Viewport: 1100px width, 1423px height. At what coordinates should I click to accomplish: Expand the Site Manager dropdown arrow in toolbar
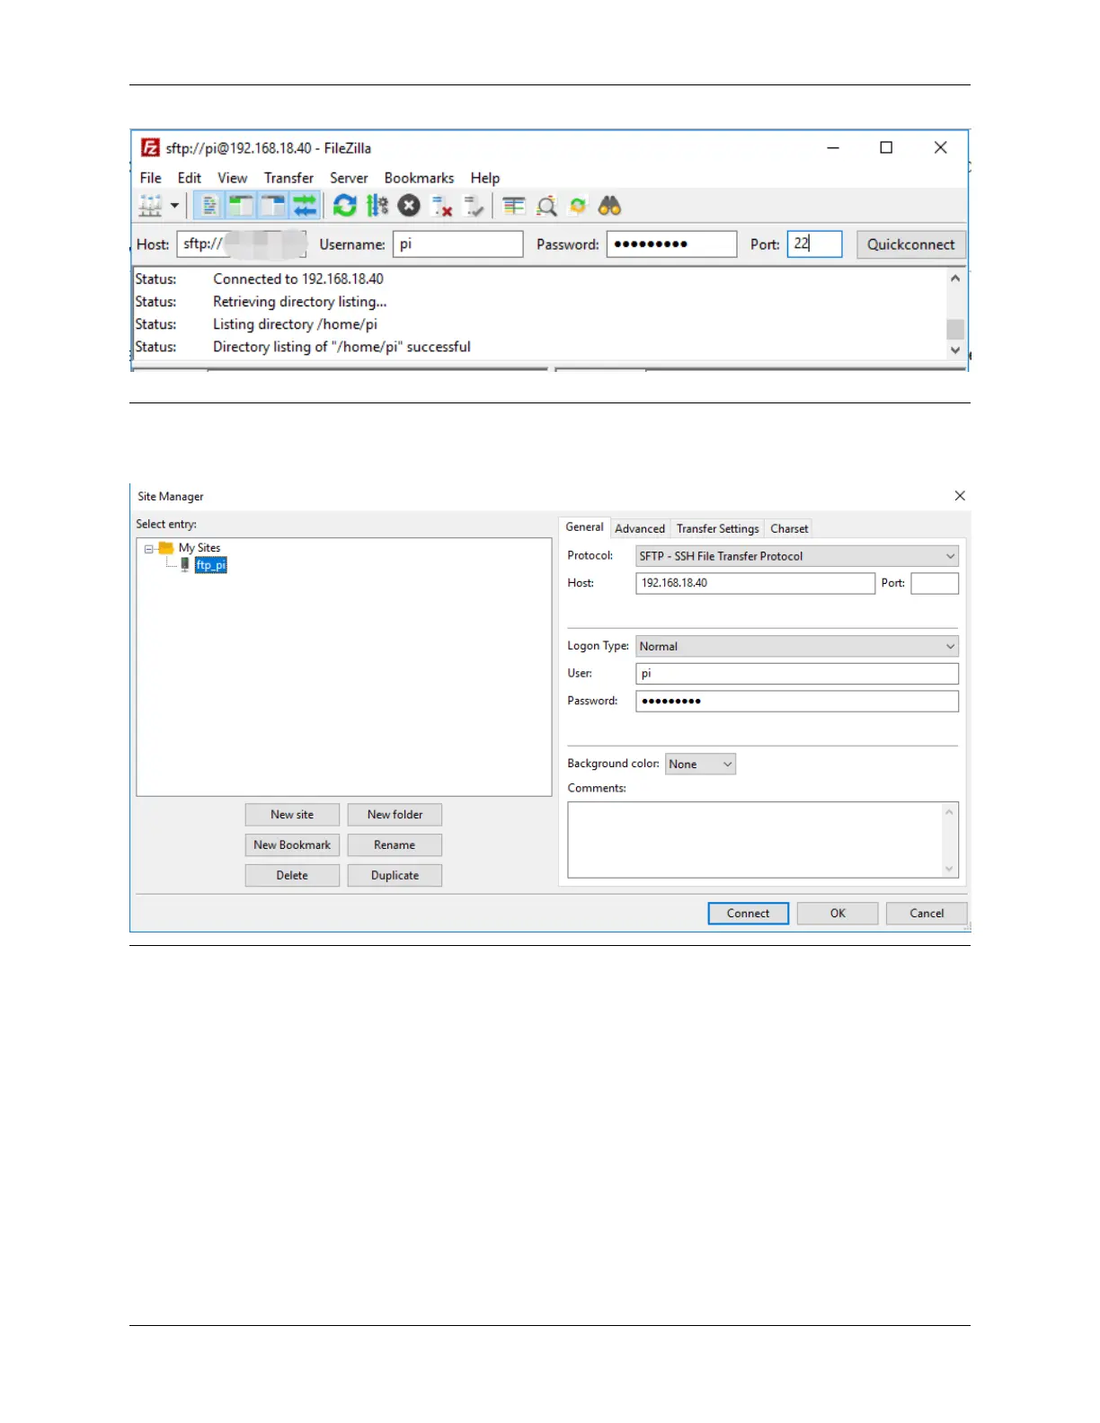[174, 207]
